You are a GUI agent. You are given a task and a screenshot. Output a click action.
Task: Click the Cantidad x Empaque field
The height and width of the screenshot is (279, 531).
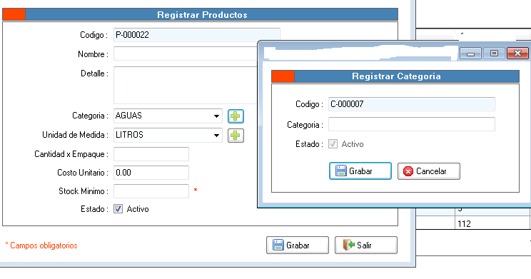tap(151, 154)
